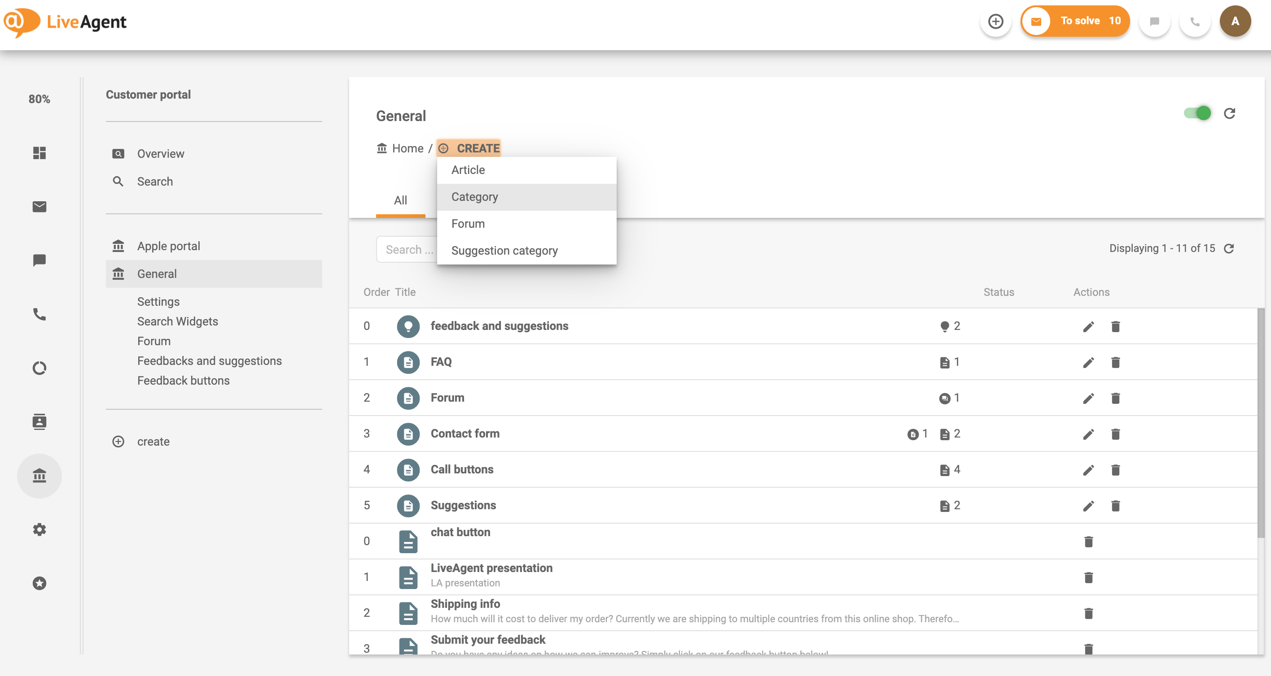Toggle the General portal active switch
The image size is (1271, 676).
coord(1197,113)
